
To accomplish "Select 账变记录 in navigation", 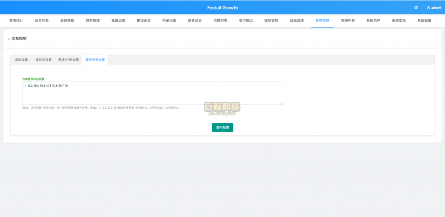I will [x=195, y=21].
